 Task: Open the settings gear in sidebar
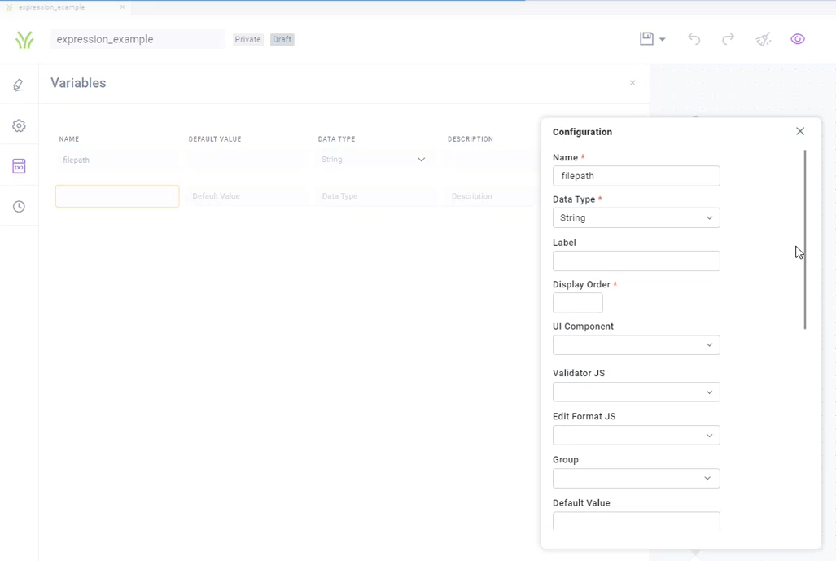pyautogui.click(x=19, y=125)
